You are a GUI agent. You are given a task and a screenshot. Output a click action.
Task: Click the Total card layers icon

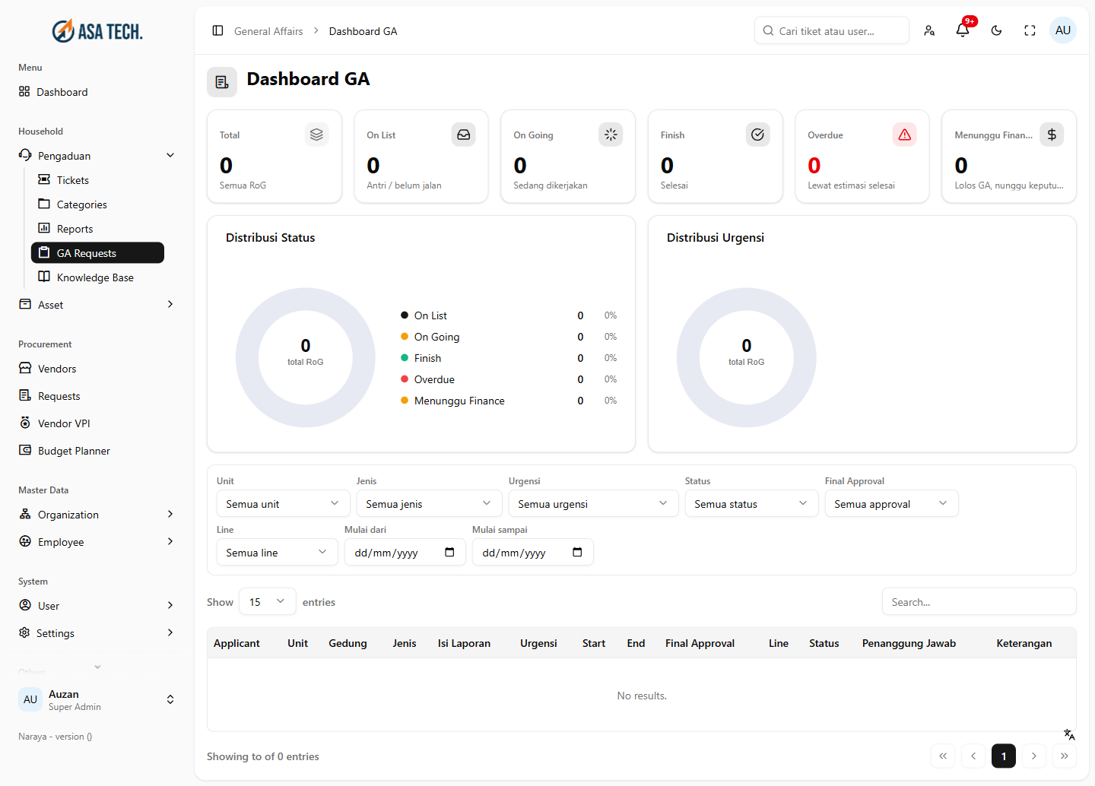click(x=316, y=135)
